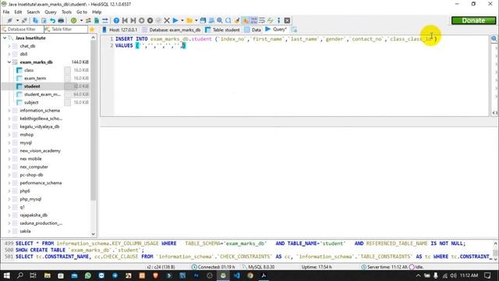
Task: Expand the information_schema database node
Action: pos(9,111)
